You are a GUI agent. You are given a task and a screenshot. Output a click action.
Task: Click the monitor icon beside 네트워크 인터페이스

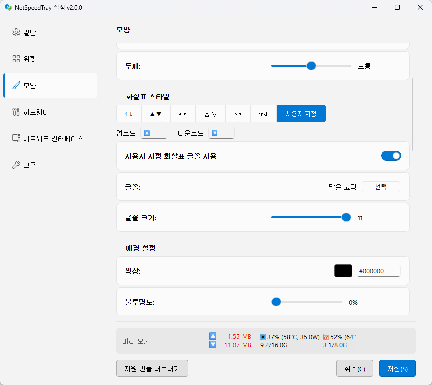pyautogui.click(x=16, y=138)
